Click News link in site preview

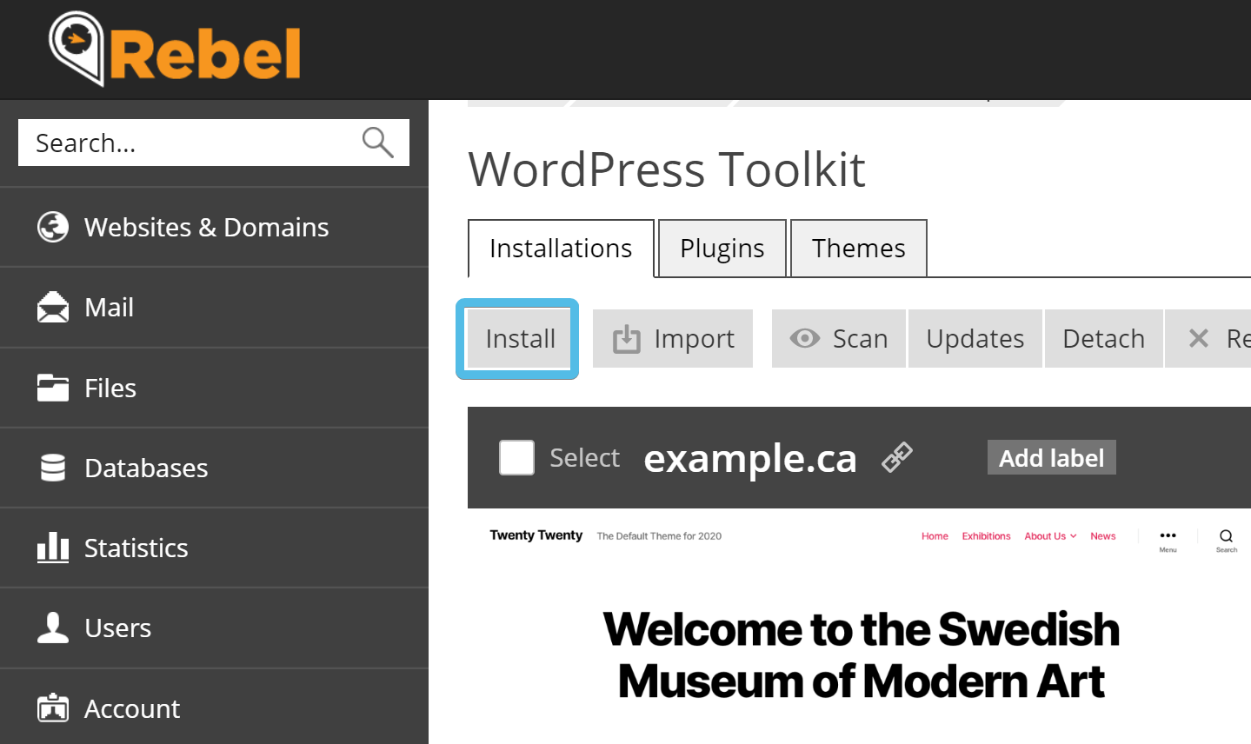(x=1103, y=536)
